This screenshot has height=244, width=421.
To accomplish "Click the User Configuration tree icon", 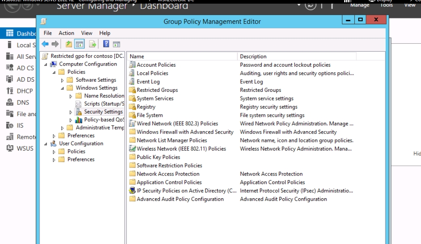I will coord(54,143).
